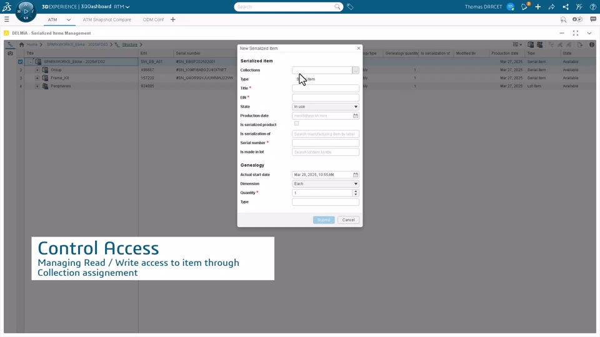Image resolution: width=600 pixels, height=337 pixels.
Task: Open the tools and utilities icon
Action: (579, 6)
